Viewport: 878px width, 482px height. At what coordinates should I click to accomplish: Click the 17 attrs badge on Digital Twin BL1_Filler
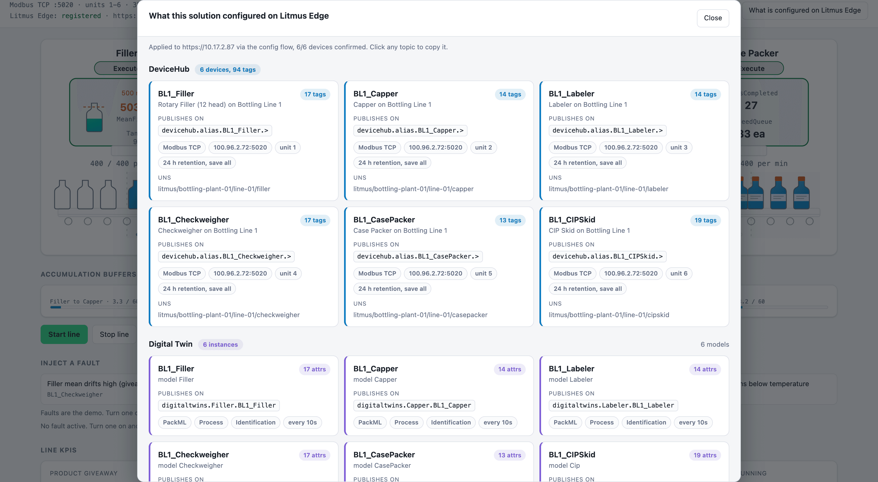[314, 369]
